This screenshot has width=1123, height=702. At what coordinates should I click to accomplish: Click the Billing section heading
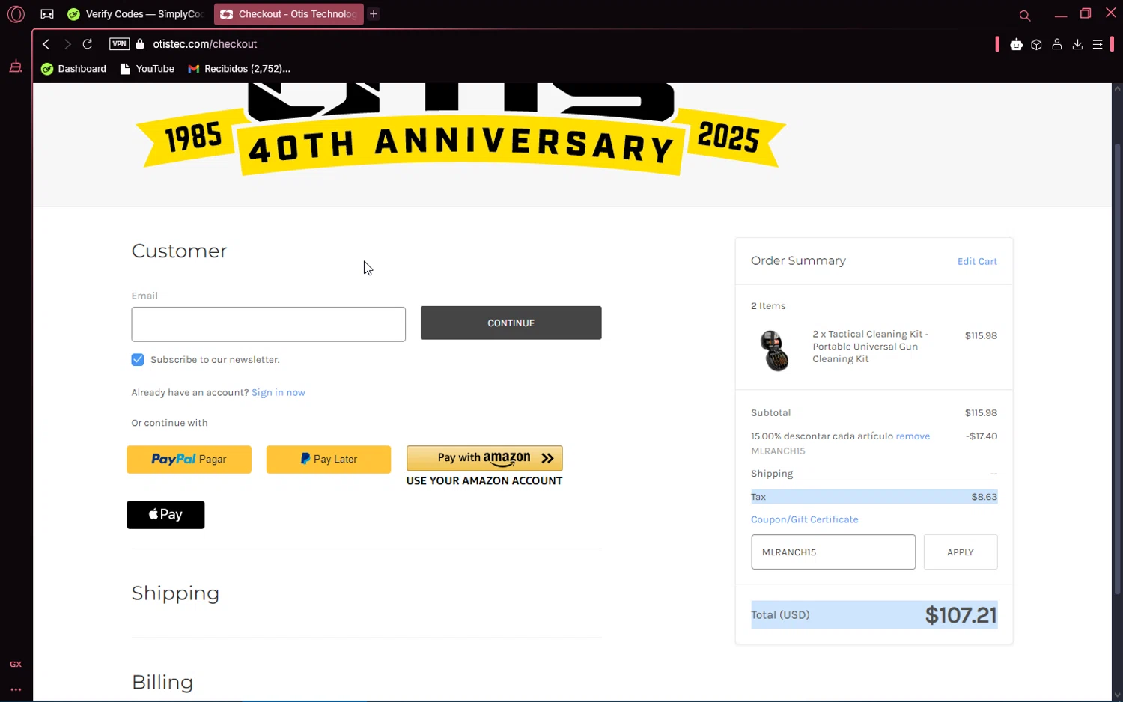[x=162, y=682]
